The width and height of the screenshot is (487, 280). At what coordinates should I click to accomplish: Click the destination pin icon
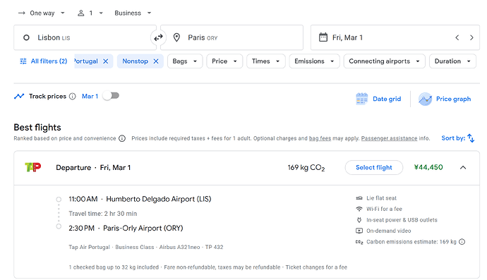point(176,37)
